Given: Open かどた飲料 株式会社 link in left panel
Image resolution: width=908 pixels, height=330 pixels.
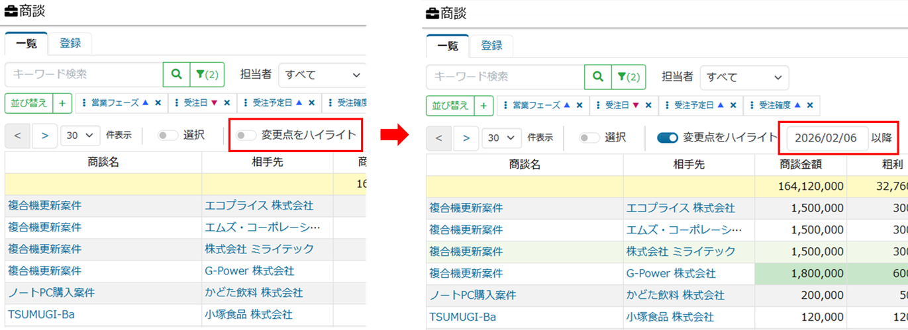Looking at the screenshot, I should tap(254, 292).
